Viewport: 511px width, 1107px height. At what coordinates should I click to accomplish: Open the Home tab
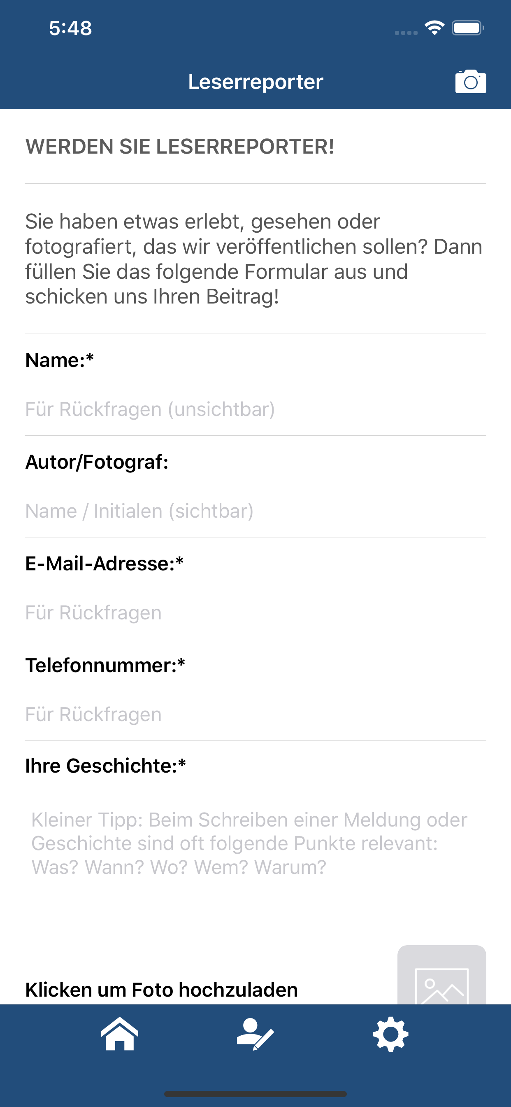[120, 1034]
